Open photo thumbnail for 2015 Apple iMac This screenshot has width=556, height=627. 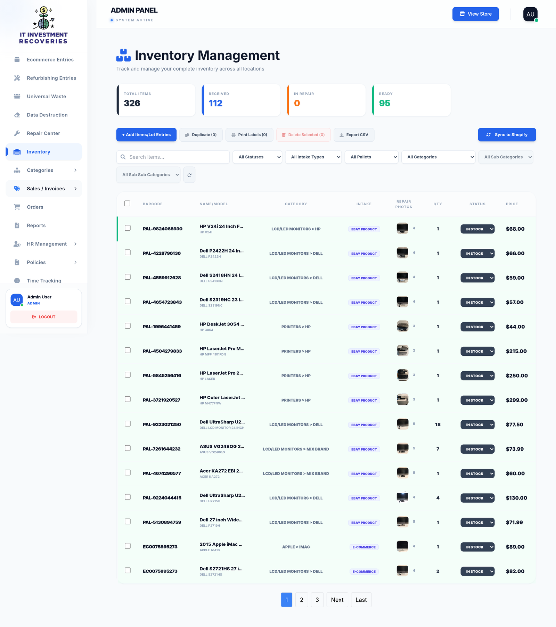coord(402,546)
